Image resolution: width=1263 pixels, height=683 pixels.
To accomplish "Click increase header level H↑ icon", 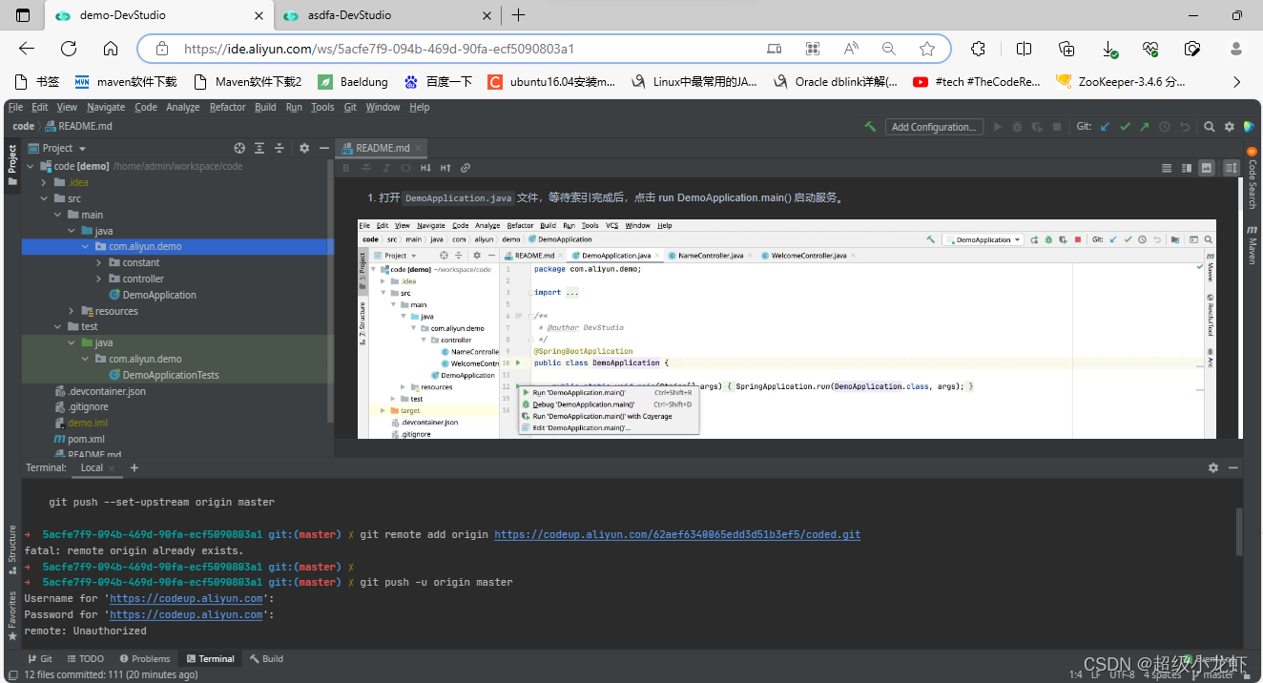I will [x=445, y=168].
